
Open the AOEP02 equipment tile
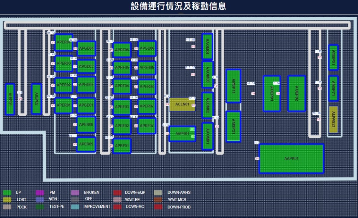pos(296,93)
